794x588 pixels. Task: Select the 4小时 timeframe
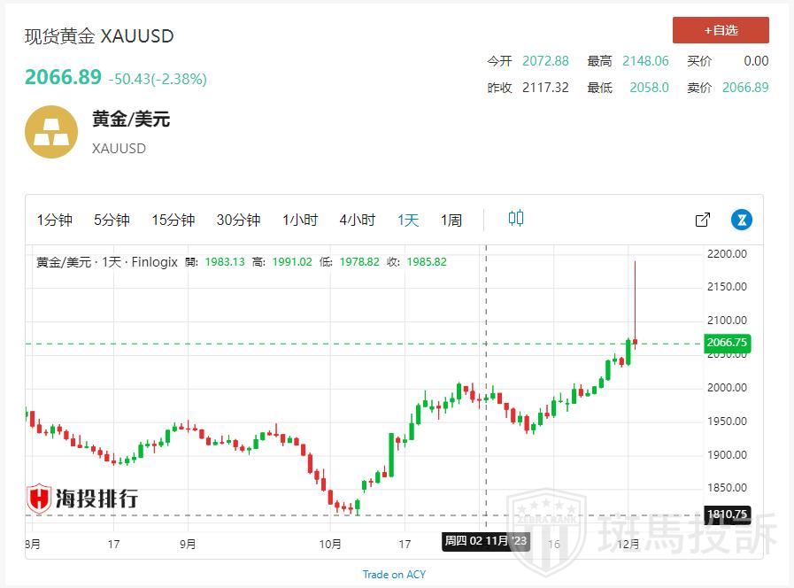coord(357,220)
